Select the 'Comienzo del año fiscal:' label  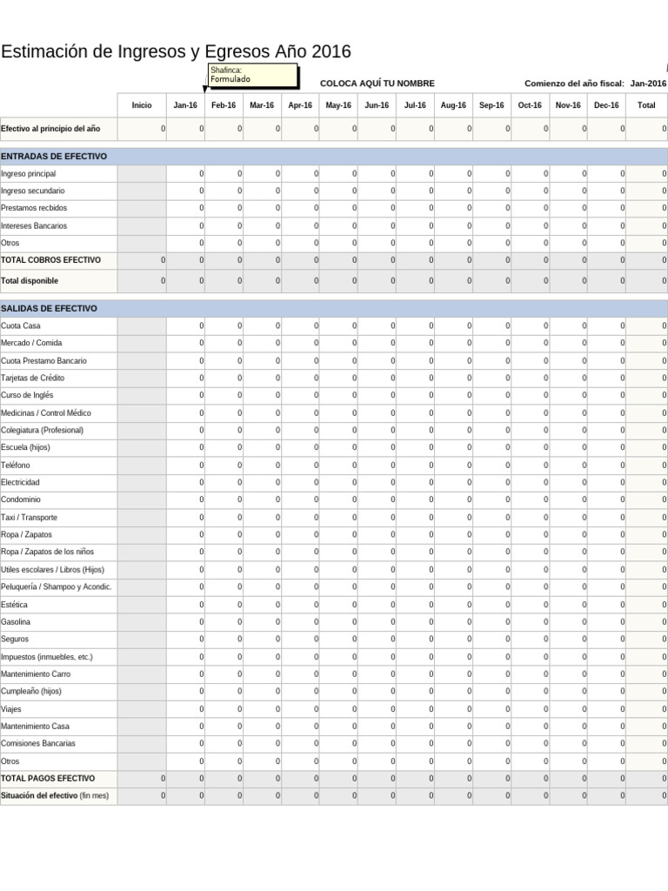pos(574,84)
